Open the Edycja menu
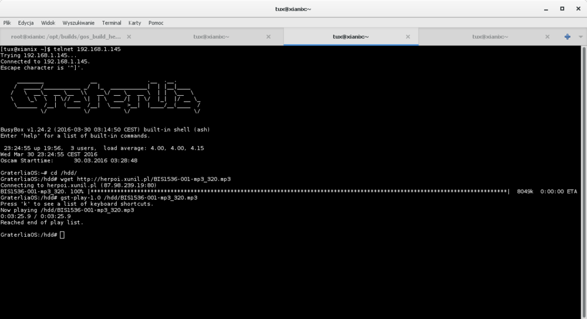This screenshot has width=587, height=319. 26,23
